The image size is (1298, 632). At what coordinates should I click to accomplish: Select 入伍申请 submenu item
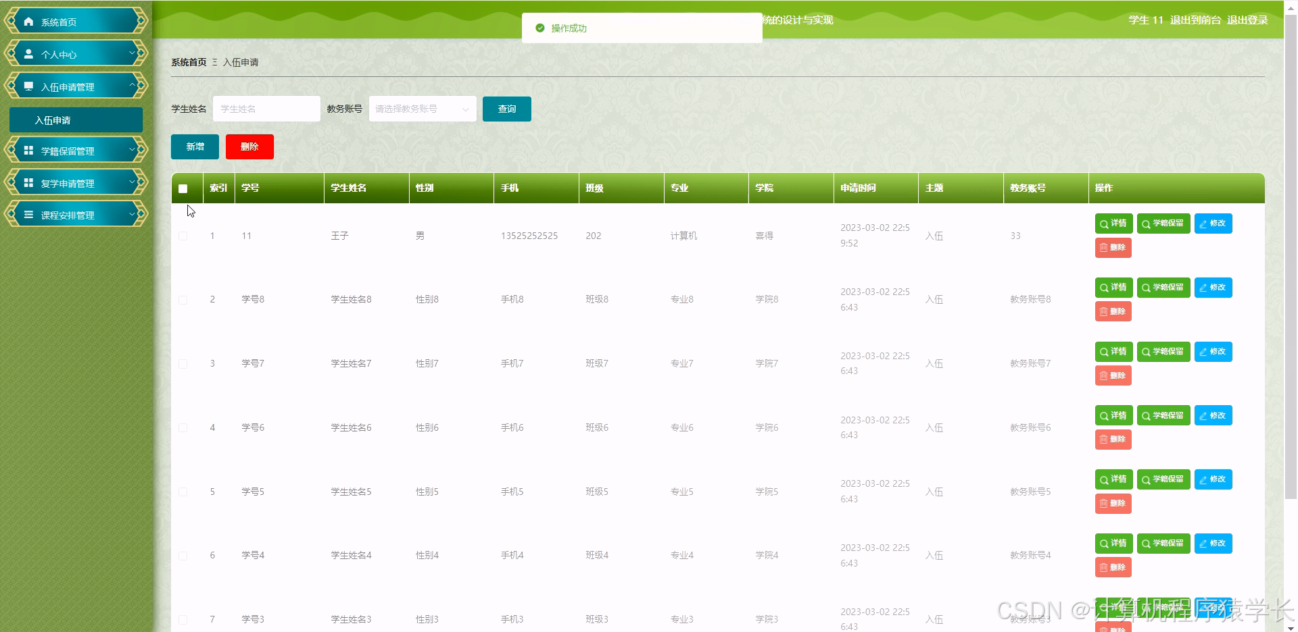tap(76, 120)
